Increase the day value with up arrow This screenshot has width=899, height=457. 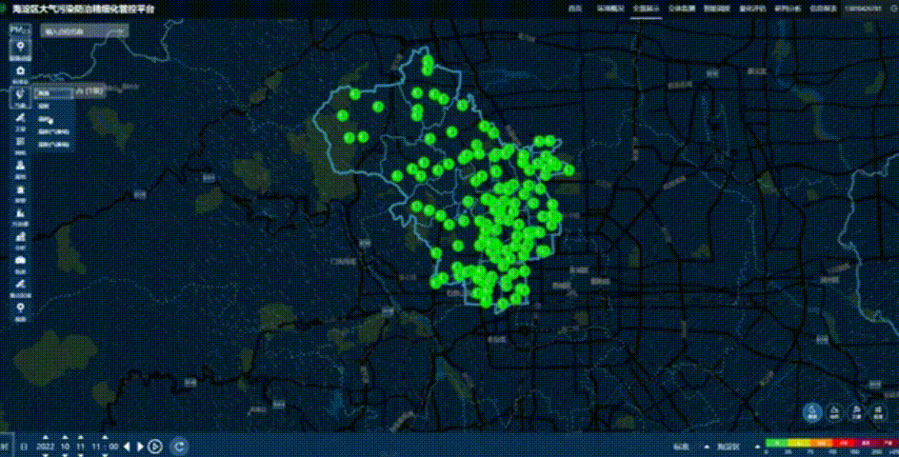coord(81,438)
